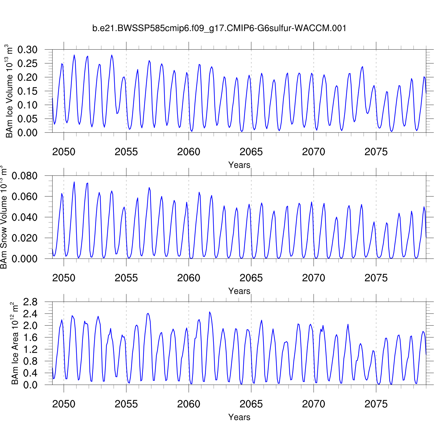Click 2075 tick label on ice area plot
The image size is (438, 438).
click(x=376, y=404)
